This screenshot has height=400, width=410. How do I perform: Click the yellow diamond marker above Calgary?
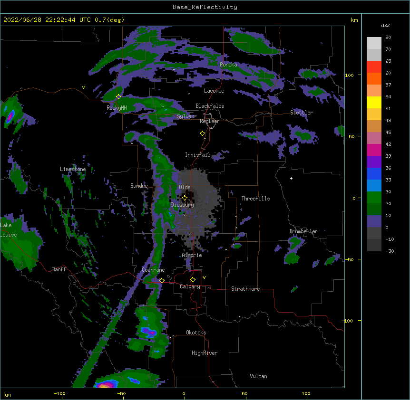click(193, 280)
